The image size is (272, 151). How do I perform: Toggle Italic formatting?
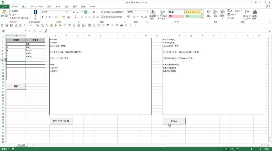tap(46, 17)
